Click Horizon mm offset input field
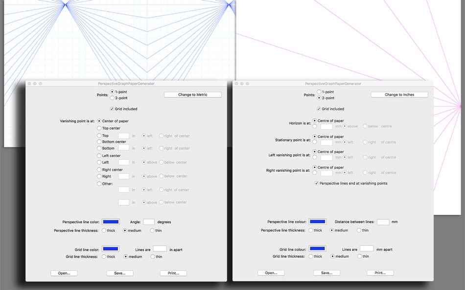 click(x=326, y=126)
